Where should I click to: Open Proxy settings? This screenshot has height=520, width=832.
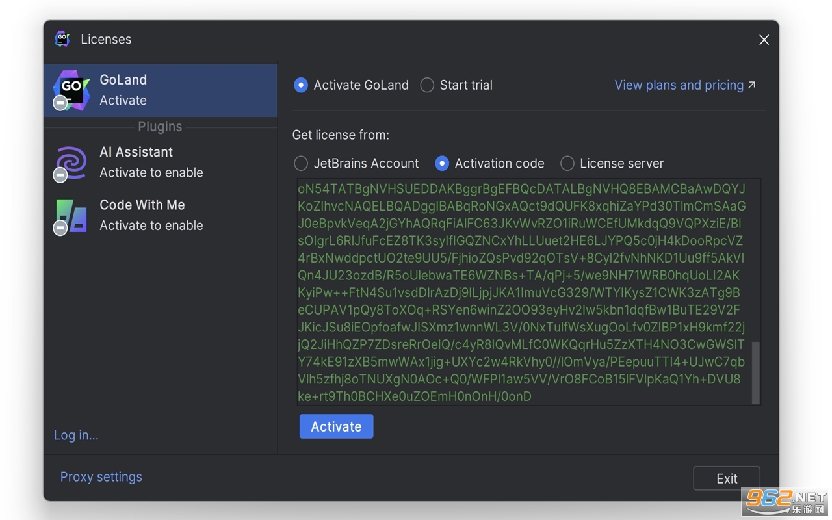(x=101, y=476)
